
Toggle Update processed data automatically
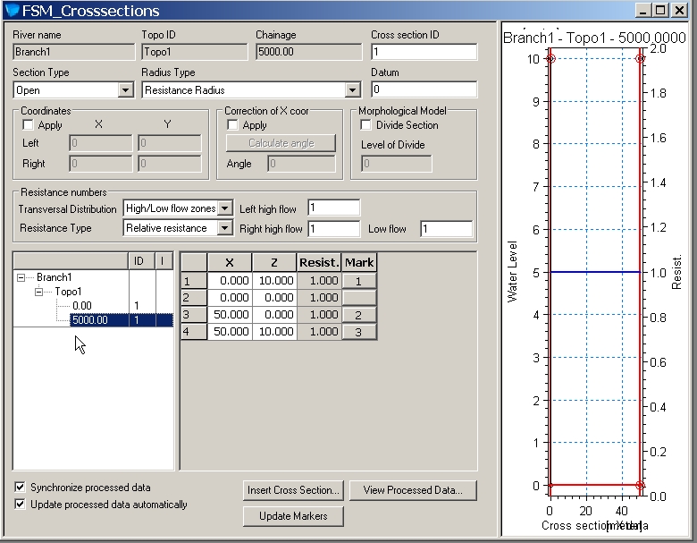pyautogui.click(x=21, y=505)
